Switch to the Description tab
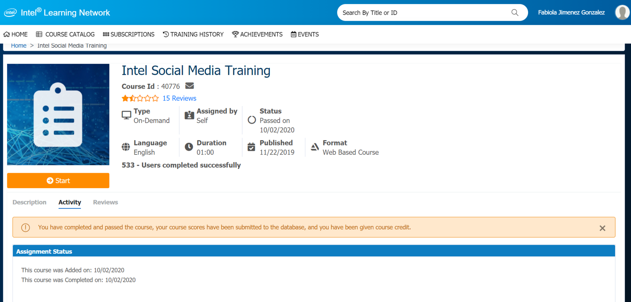Viewport: 631px width, 302px height. point(29,202)
